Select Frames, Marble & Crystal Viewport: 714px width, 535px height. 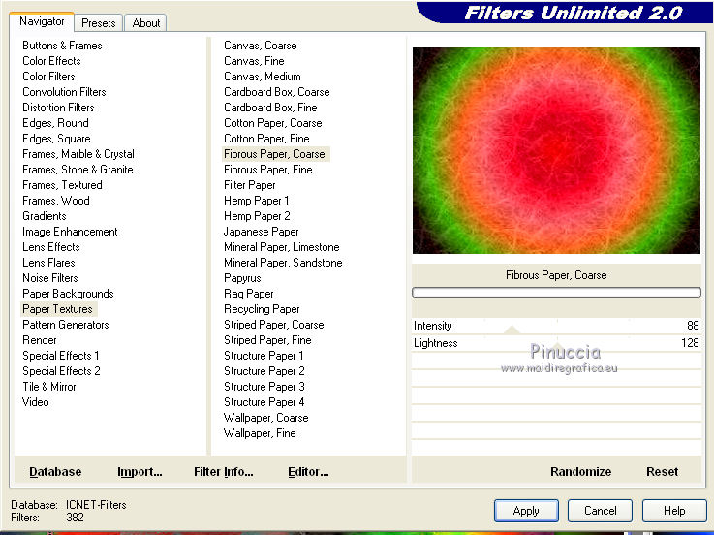(78, 154)
